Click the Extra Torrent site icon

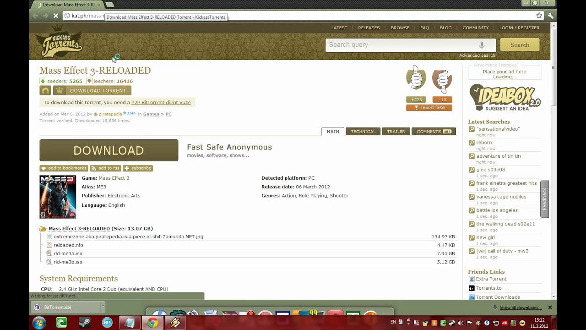coord(472,279)
